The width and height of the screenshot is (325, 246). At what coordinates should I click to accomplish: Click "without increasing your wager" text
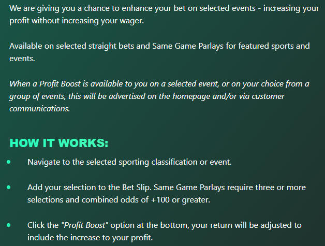click(x=95, y=21)
